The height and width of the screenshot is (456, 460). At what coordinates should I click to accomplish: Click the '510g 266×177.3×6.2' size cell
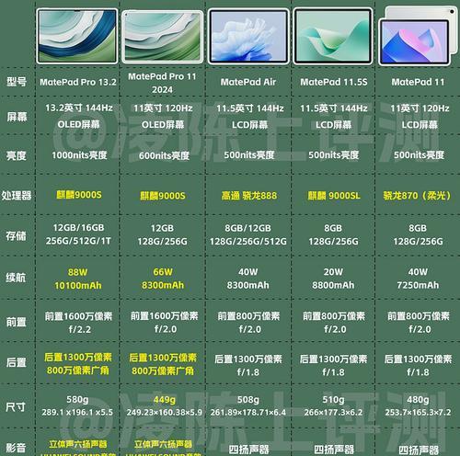point(333,406)
